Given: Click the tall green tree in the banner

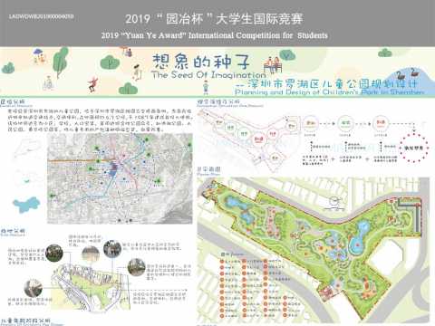Looking at the screenshot, I should click(61, 62).
